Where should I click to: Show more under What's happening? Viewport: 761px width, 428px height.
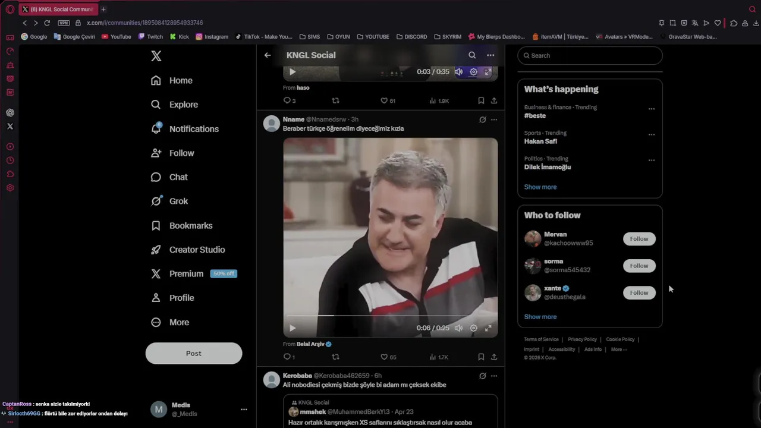(540, 187)
